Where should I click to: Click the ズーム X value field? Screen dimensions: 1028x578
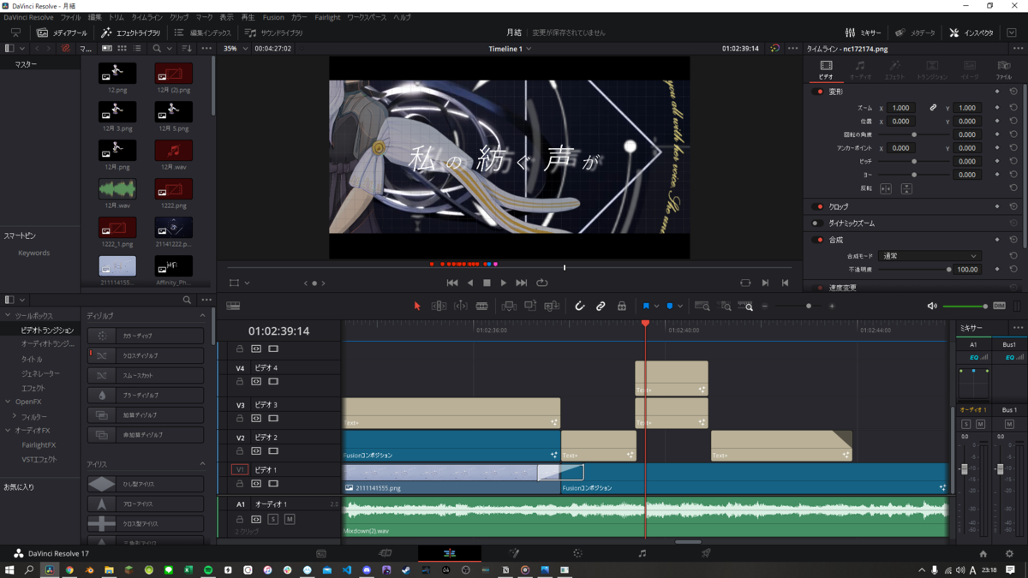click(901, 108)
